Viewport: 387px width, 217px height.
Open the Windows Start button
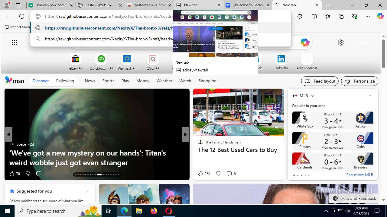click(7, 211)
